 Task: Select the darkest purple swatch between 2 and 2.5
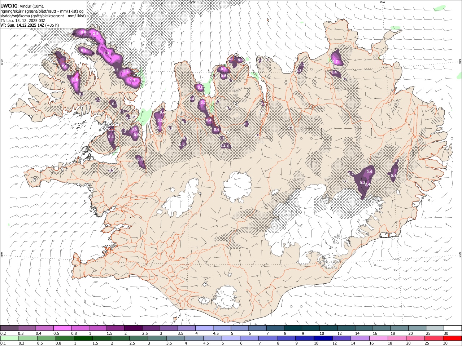133,328
